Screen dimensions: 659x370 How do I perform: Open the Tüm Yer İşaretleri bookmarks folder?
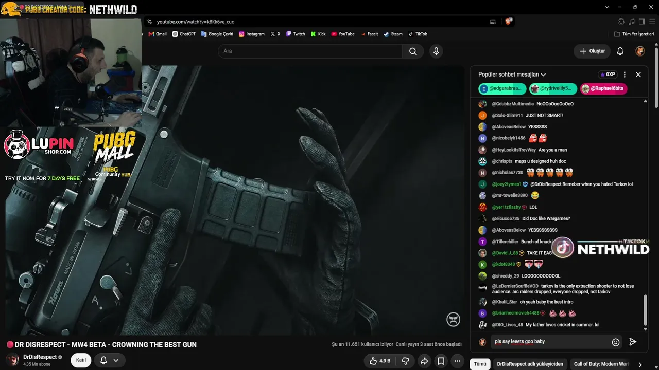634,34
